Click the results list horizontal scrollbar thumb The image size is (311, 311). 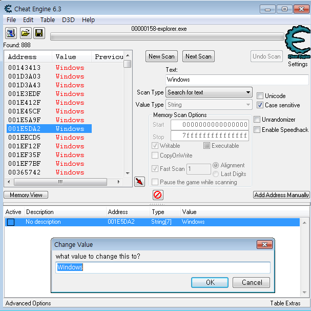(60, 182)
